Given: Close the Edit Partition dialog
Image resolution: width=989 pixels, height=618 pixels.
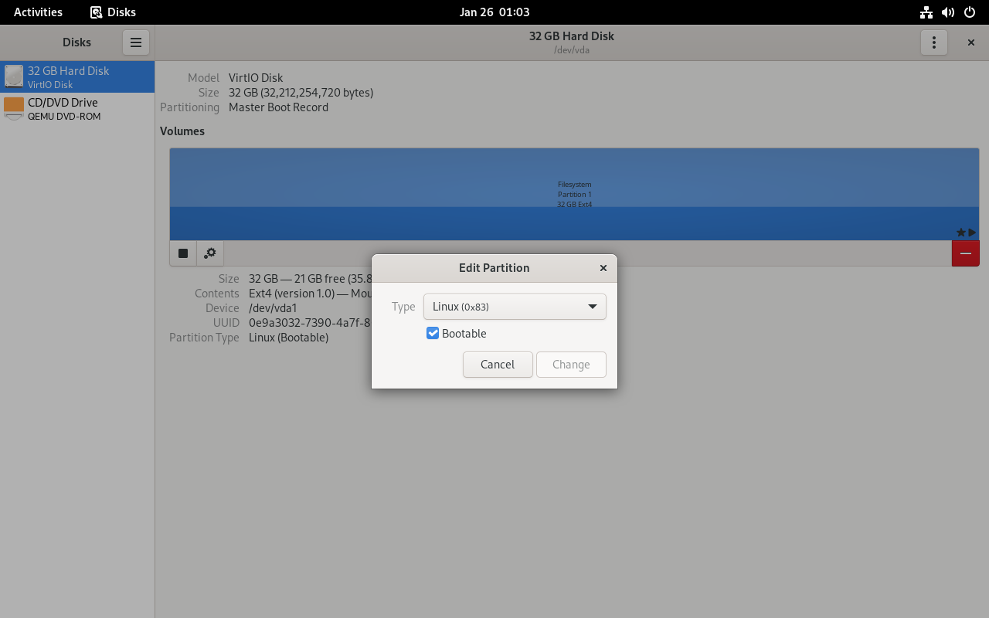Looking at the screenshot, I should (x=603, y=268).
